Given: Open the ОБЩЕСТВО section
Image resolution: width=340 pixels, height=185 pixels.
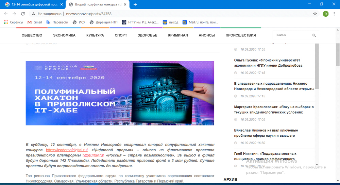Looking at the screenshot, I should click(32, 35).
